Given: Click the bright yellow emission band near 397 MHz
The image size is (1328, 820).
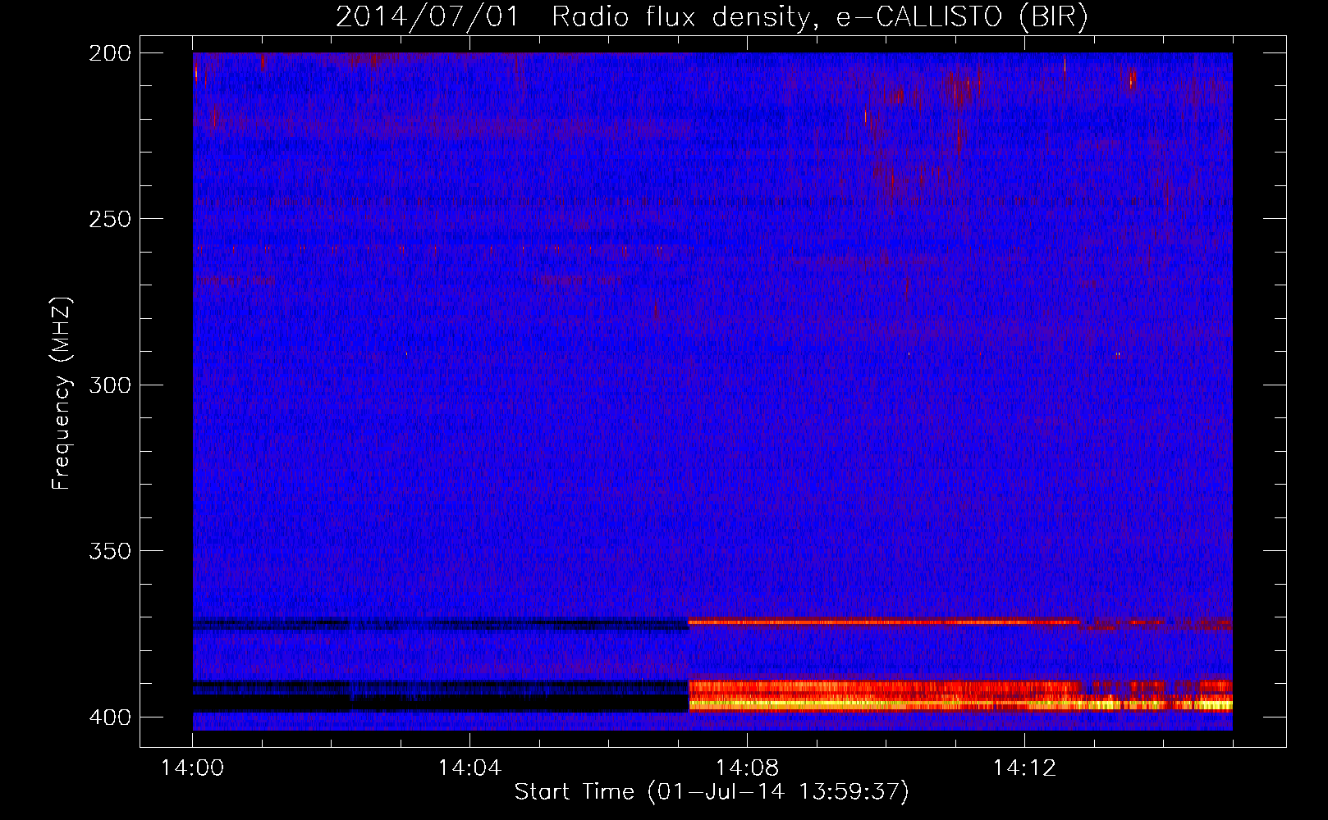Looking at the screenshot, I should click(x=960, y=704).
